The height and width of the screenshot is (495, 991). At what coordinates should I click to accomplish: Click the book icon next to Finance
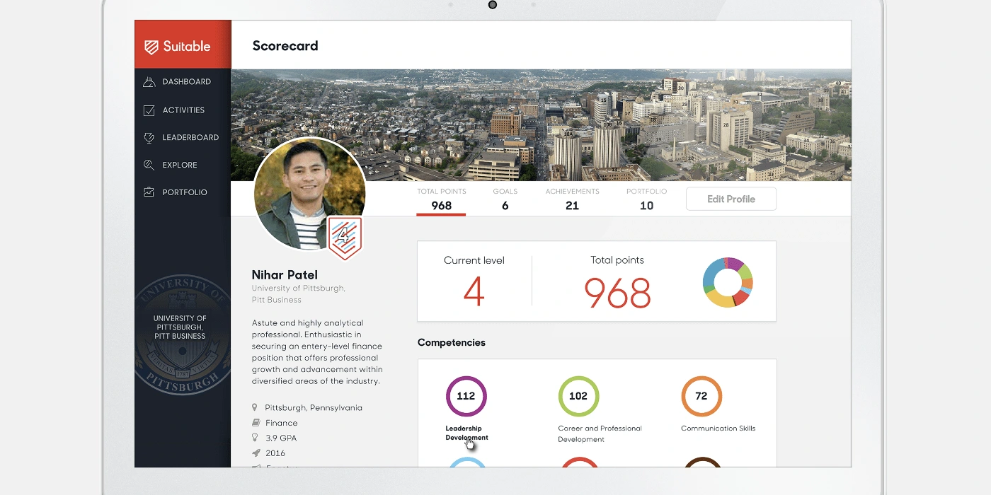click(x=256, y=423)
